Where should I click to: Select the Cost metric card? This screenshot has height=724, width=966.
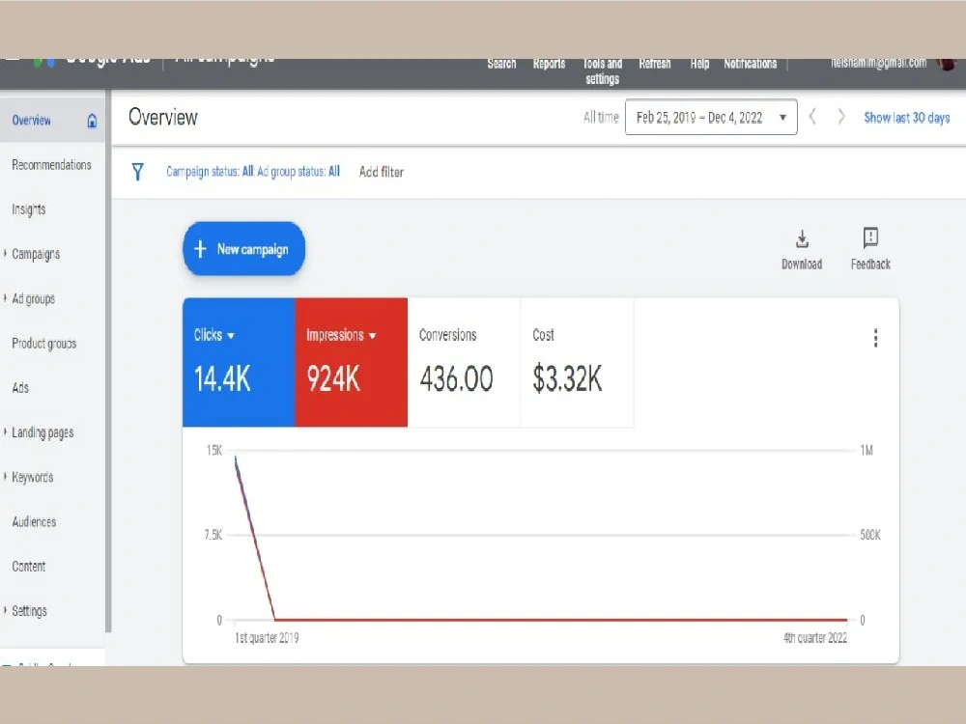point(577,363)
